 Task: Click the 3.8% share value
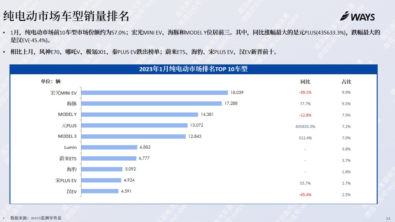pyautogui.click(x=346, y=149)
